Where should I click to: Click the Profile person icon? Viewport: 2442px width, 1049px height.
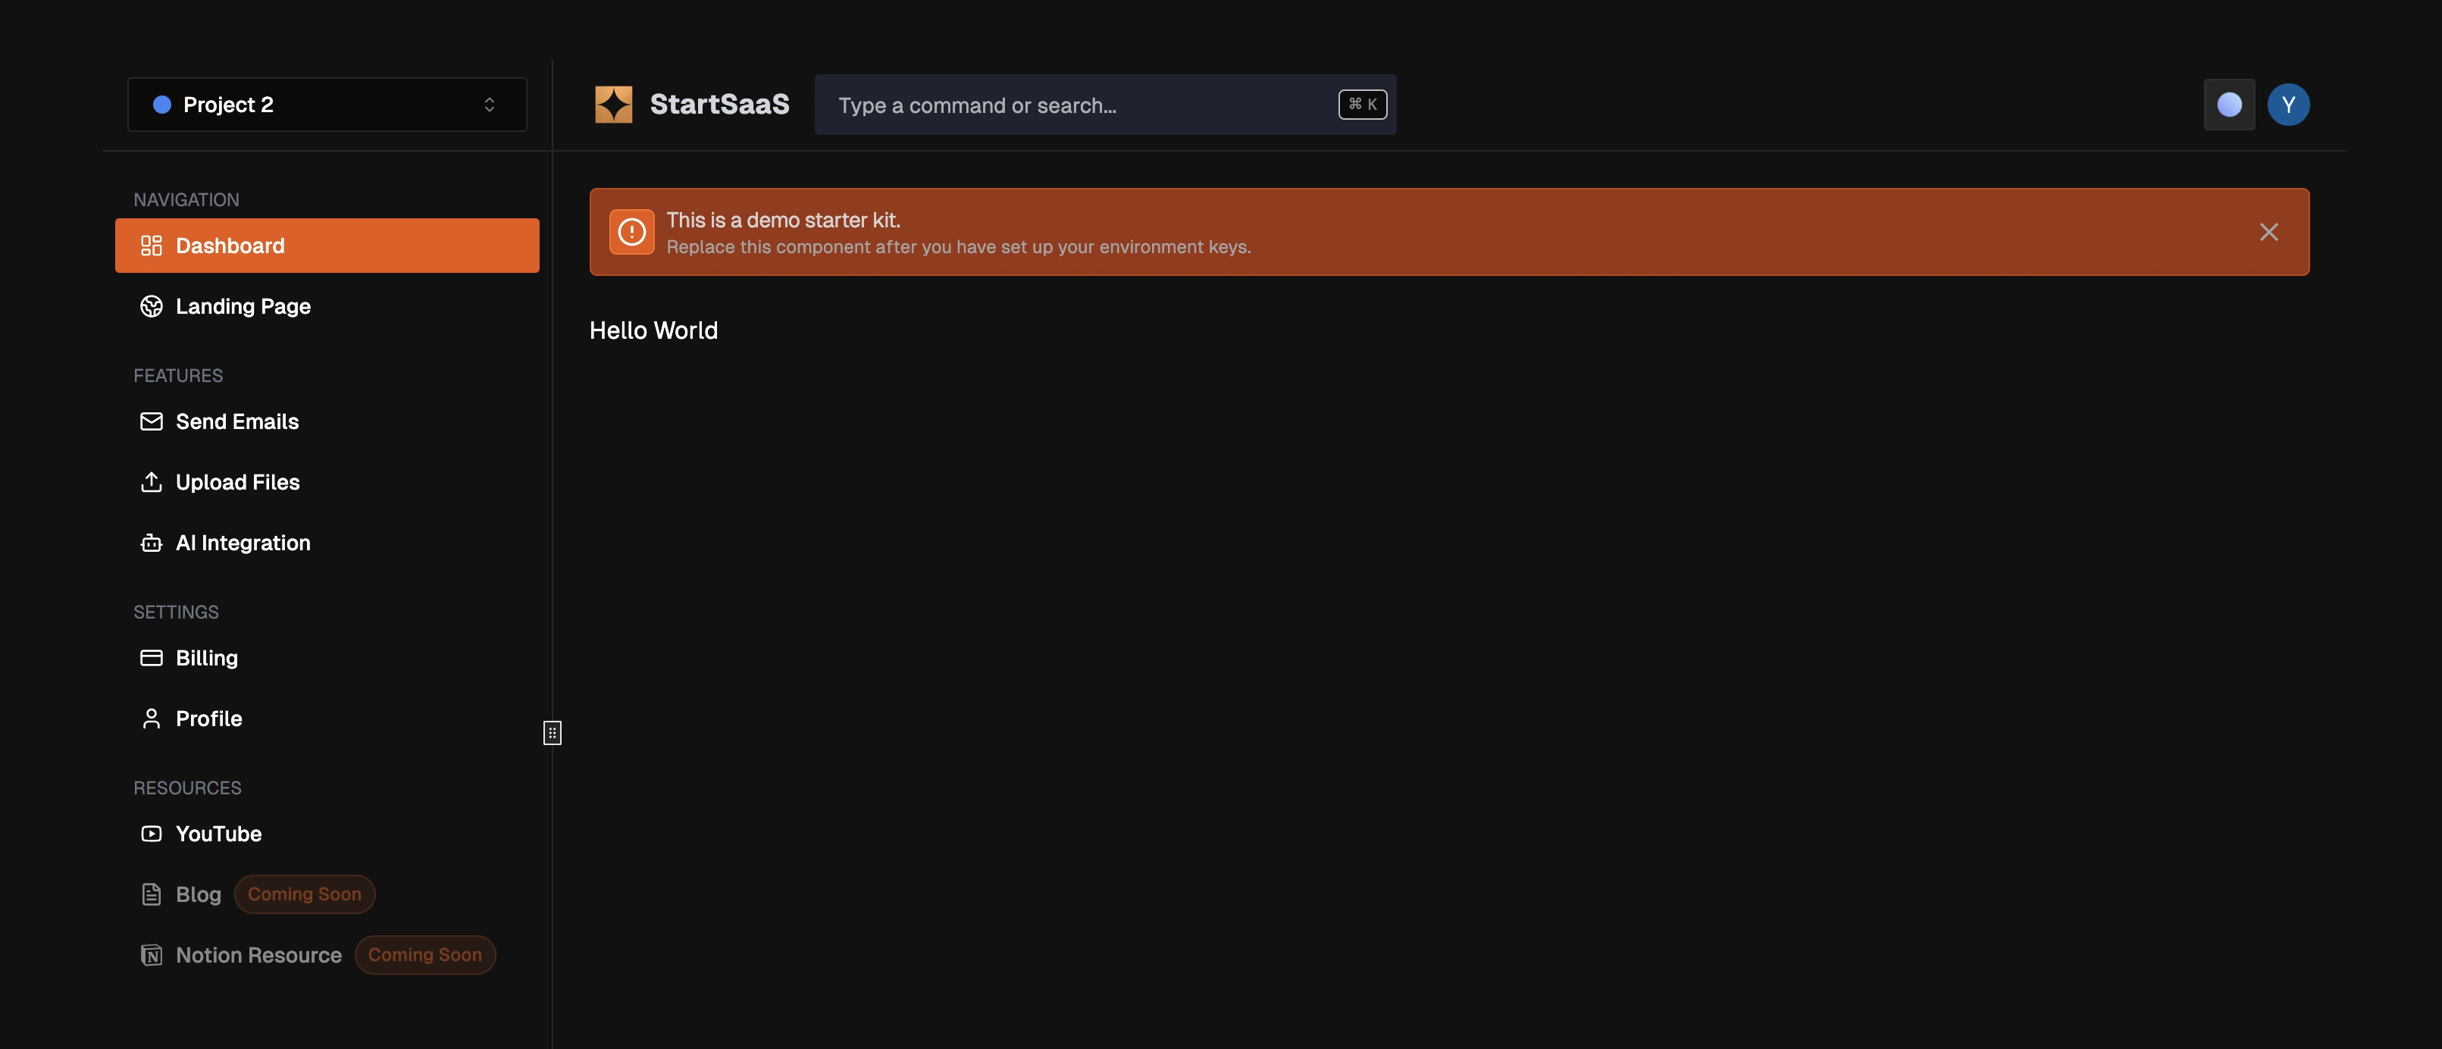[x=151, y=719]
